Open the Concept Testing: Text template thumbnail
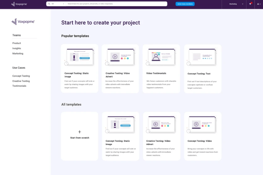The image size is (263, 175). pyautogui.click(x=202, y=57)
